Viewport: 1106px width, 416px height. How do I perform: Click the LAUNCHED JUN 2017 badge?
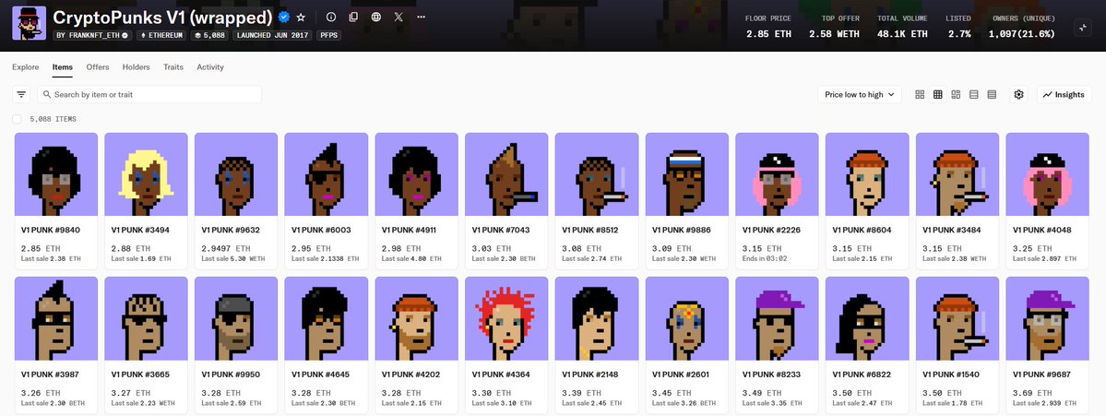[271, 34]
